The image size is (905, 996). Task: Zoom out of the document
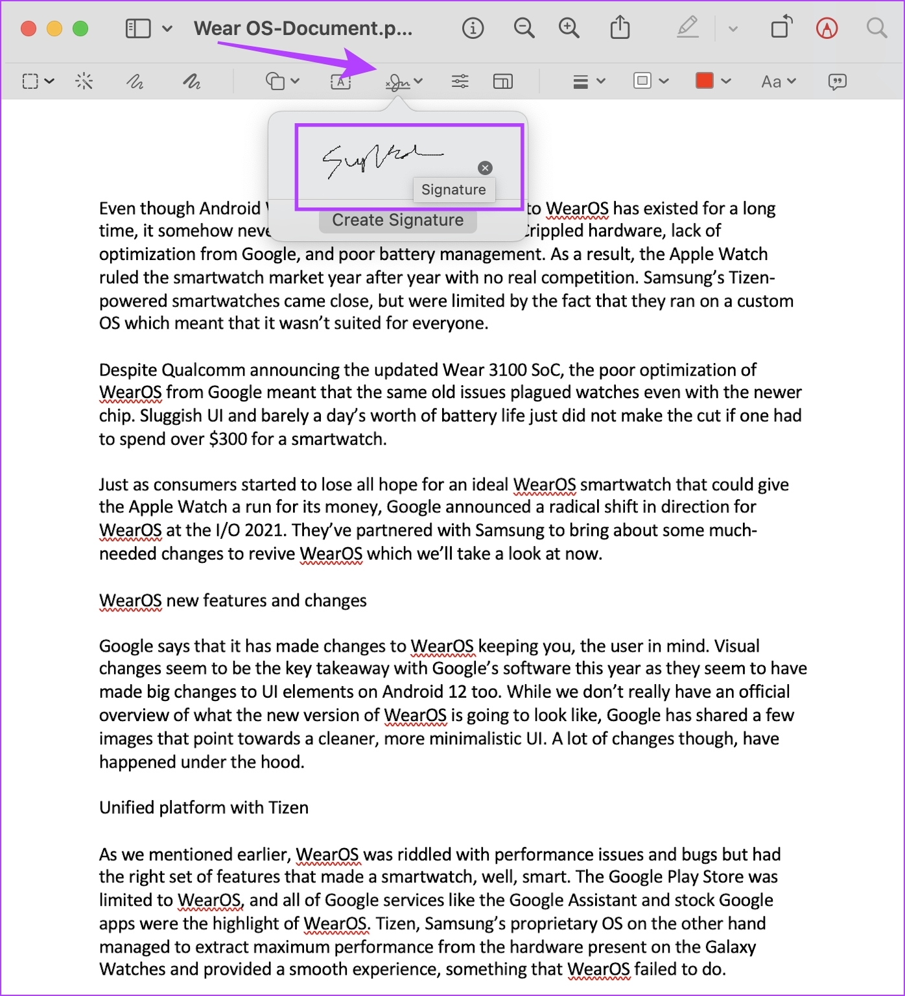[524, 28]
